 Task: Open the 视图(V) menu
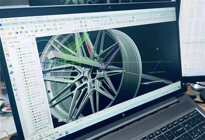pyautogui.click(x=24, y=23)
